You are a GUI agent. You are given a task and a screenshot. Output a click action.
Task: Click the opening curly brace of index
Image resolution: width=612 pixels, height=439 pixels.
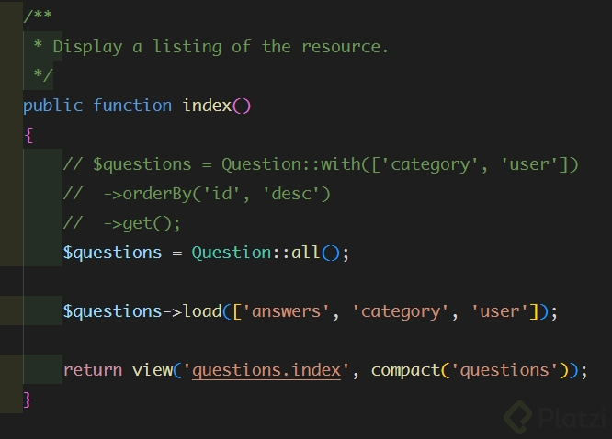pos(28,135)
